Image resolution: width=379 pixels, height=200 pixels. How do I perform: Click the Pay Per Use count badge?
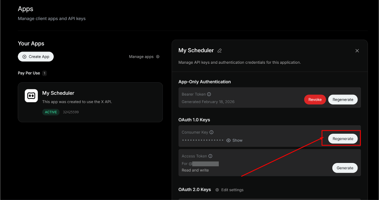pos(44,73)
